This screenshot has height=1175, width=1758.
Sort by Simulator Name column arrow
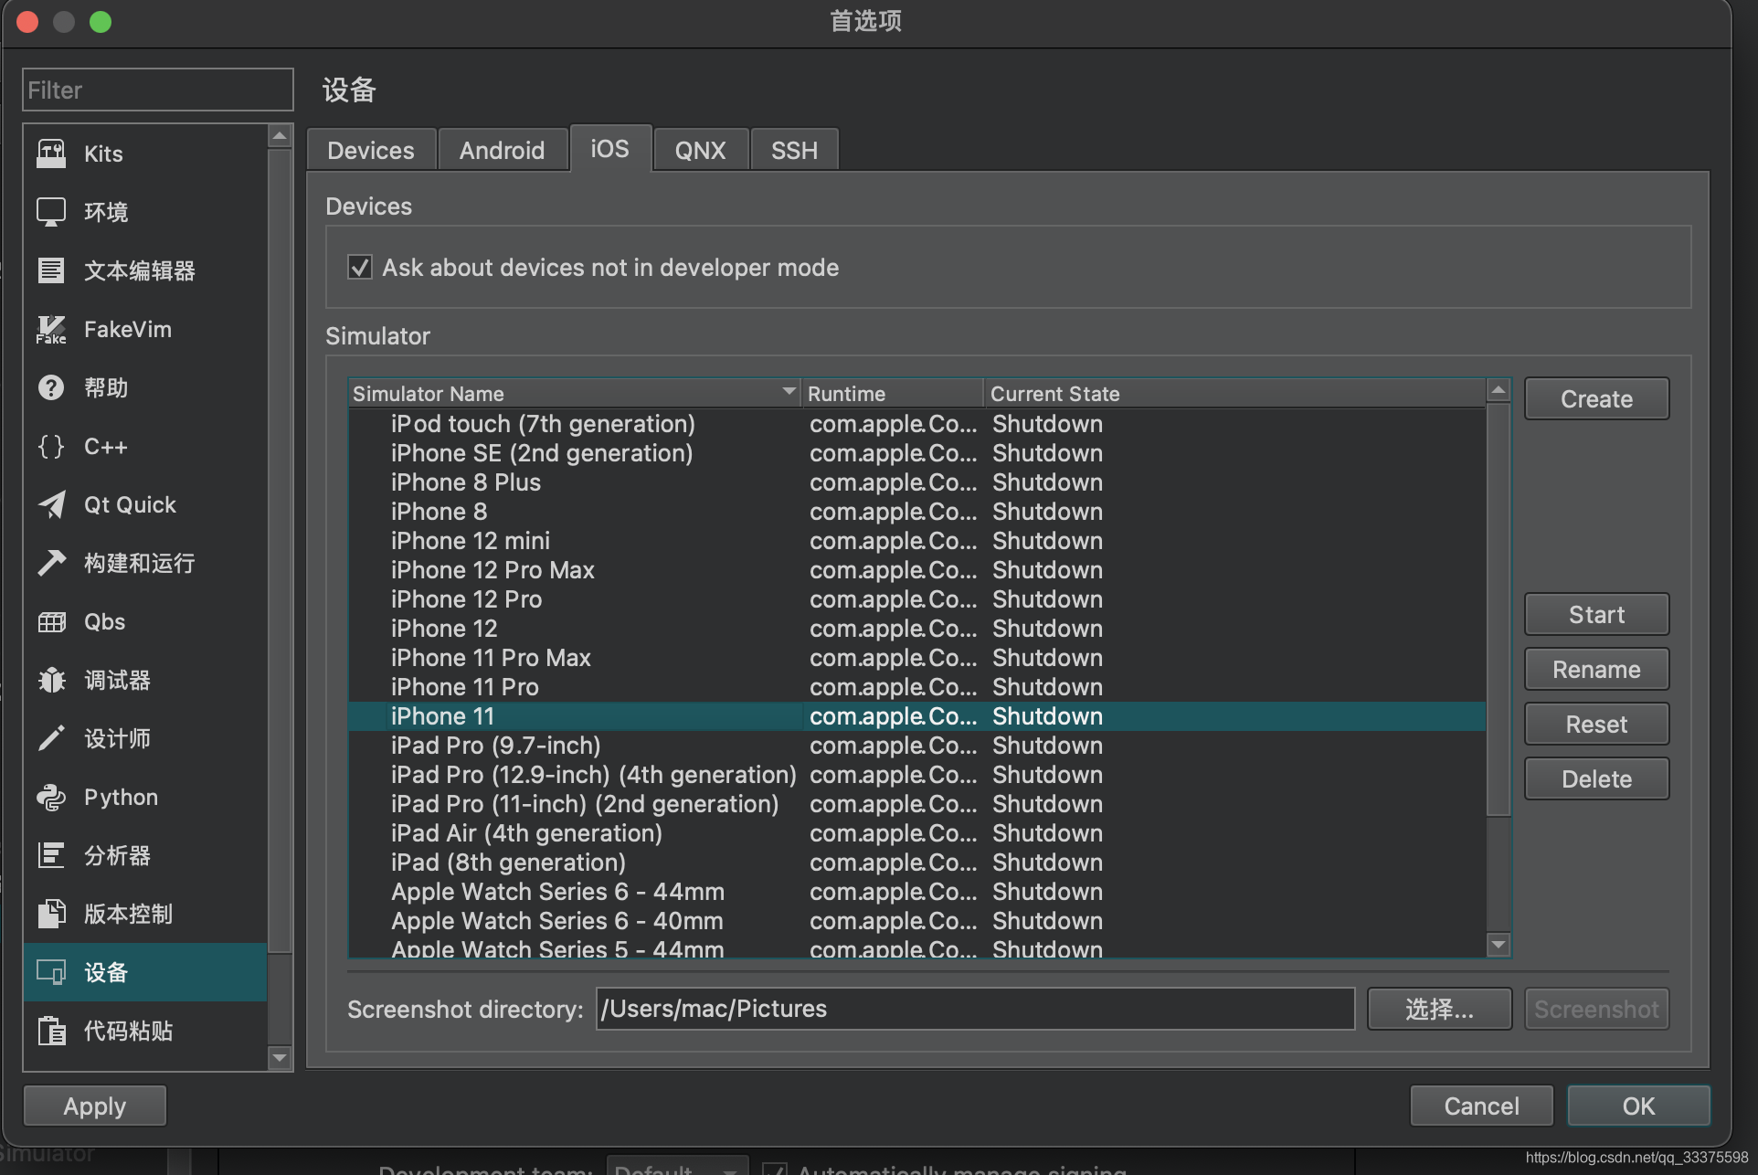click(x=789, y=391)
